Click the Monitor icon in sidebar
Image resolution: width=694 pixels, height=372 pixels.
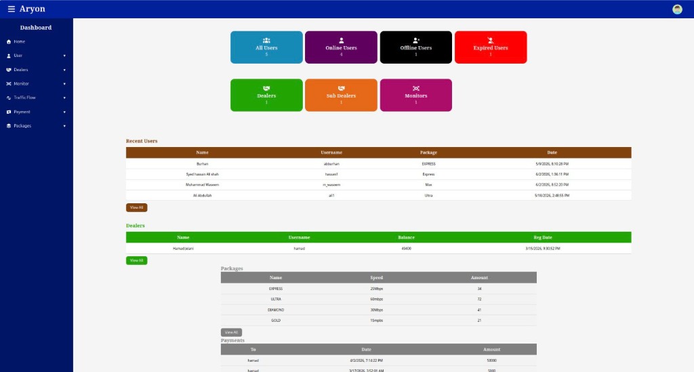[x=8, y=83]
